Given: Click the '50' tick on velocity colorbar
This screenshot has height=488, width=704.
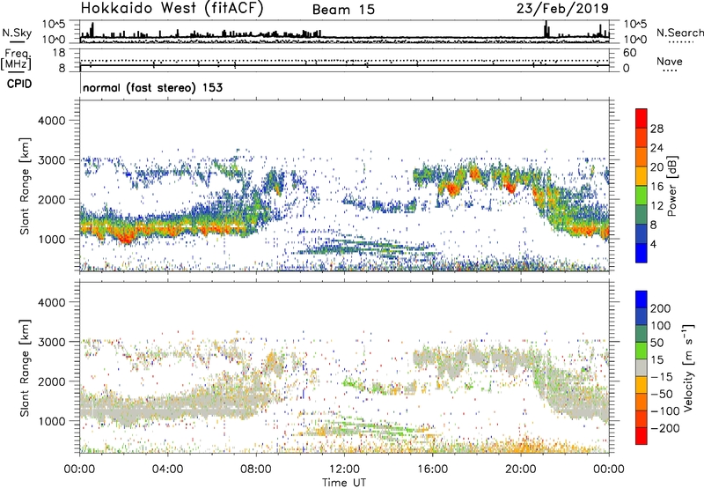Looking at the screenshot, I should pos(656,343).
